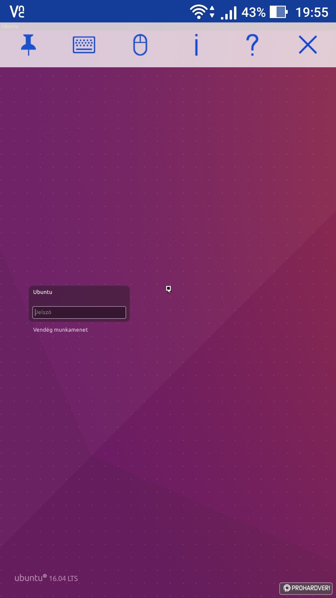Tap the mobile signal strength icon
The width and height of the screenshot is (336, 598).
(229, 13)
